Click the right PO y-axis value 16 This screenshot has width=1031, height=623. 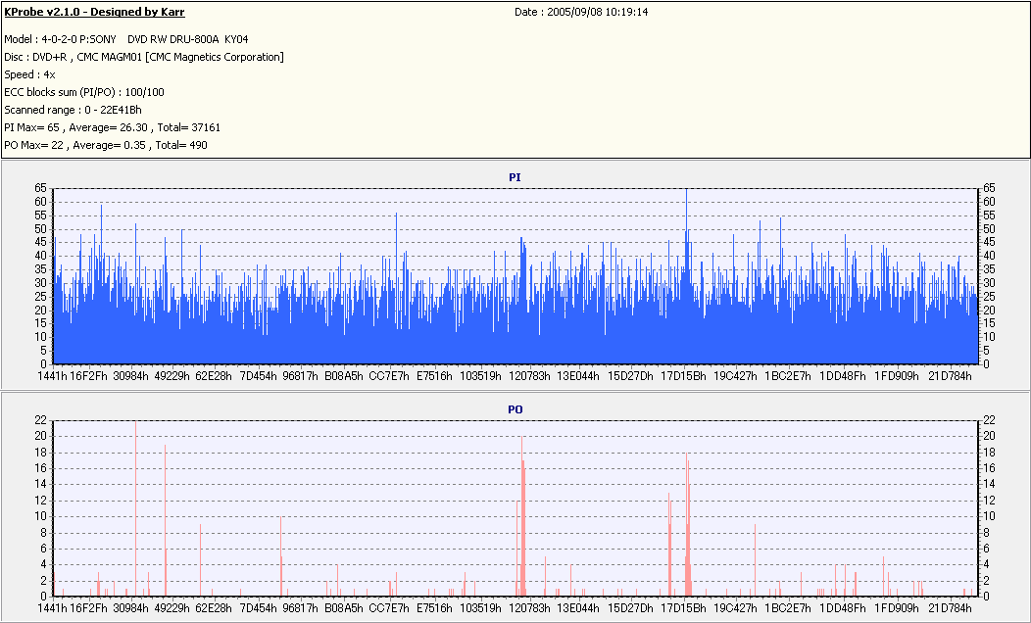pos(989,468)
